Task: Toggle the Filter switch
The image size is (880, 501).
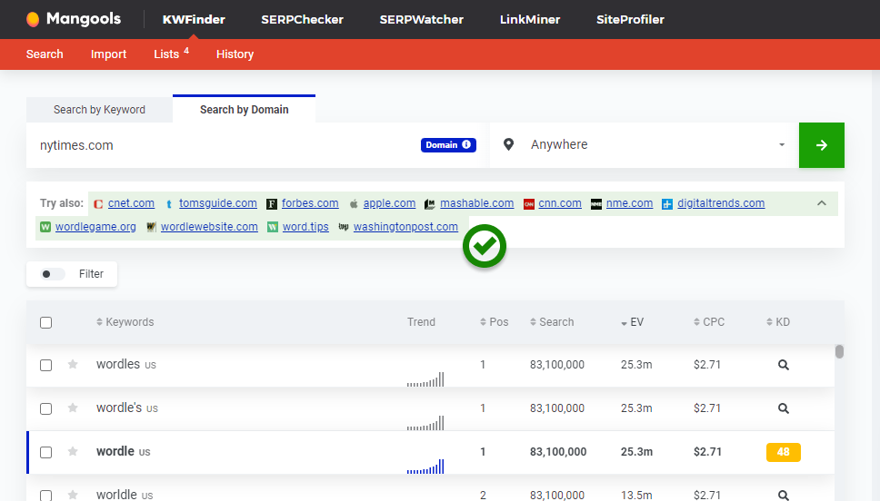Action: click(53, 274)
